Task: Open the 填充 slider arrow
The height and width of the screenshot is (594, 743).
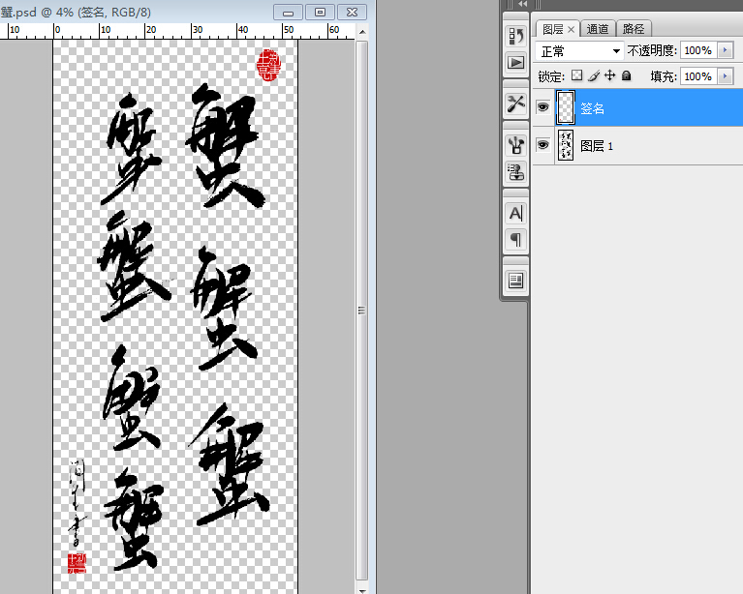Action: 725,76
